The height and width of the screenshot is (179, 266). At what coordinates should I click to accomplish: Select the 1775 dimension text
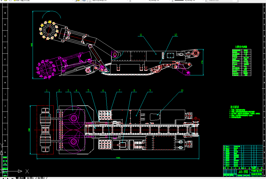pyautogui.click(x=202, y=62)
